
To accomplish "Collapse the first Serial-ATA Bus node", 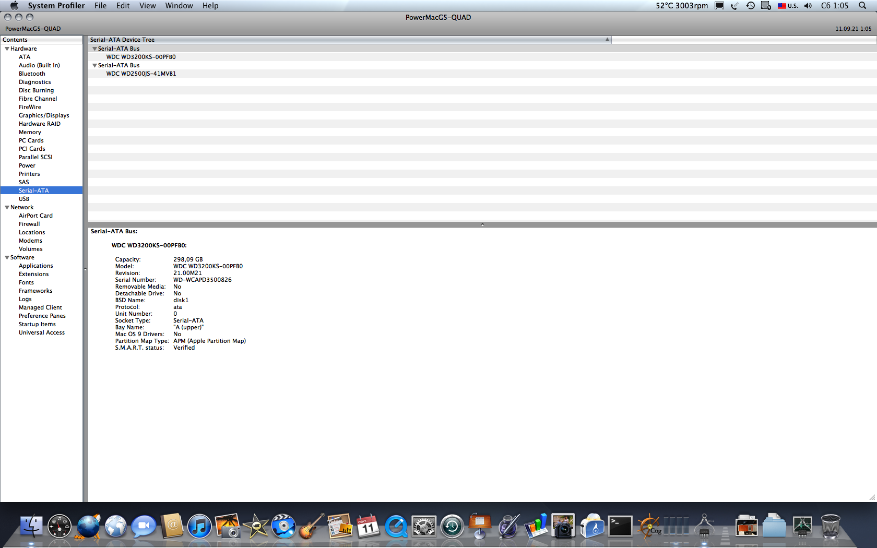I will click(94, 49).
